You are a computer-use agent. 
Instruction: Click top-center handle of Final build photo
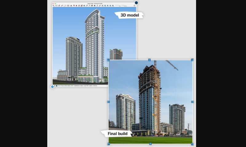pos(149,60)
